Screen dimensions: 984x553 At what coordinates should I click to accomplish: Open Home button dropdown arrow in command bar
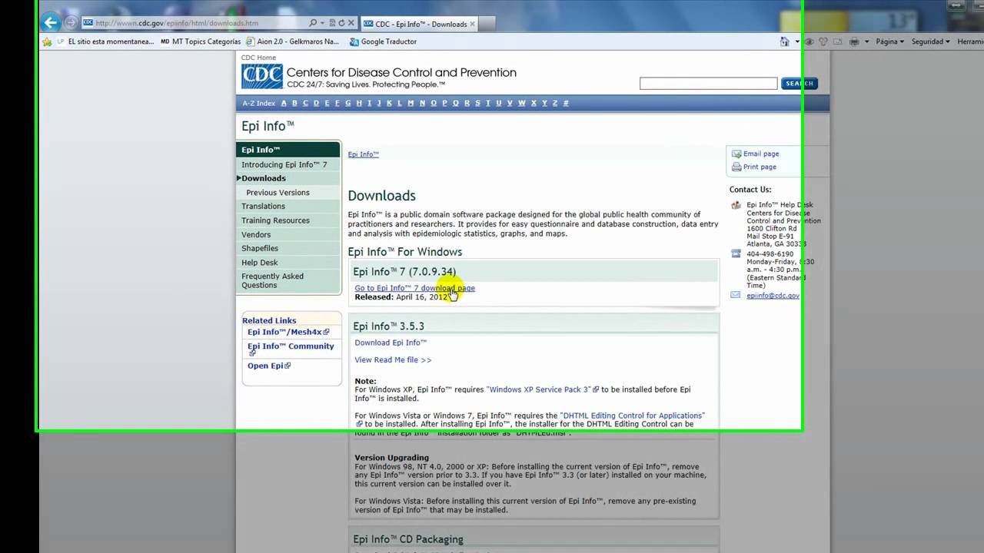(x=797, y=41)
